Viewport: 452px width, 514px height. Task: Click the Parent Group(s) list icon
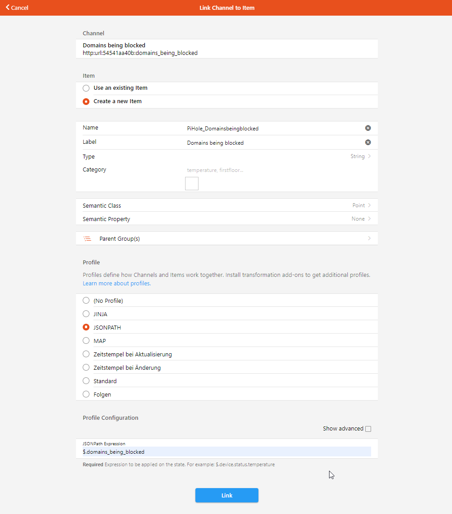click(x=87, y=239)
